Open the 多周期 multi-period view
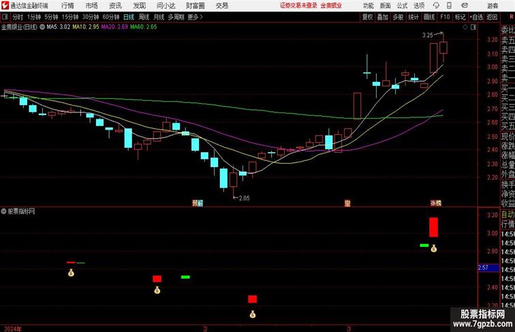515x332 pixels. tap(176, 17)
